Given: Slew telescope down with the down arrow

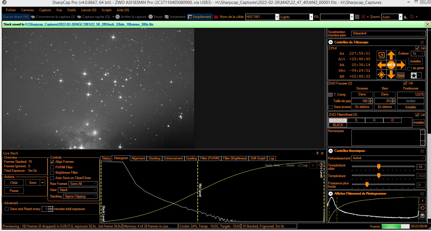Looking at the screenshot, I should (391, 75).
